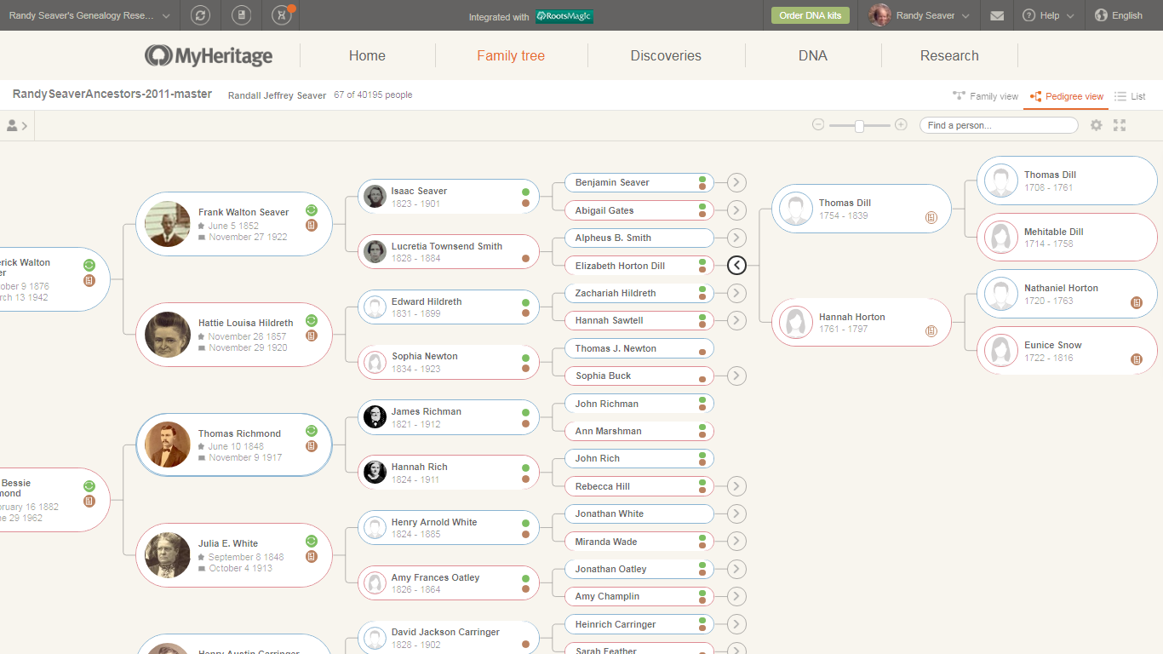Open the pedigree view settings gear
This screenshot has width=1163, height=654.
coord(1097,124)
